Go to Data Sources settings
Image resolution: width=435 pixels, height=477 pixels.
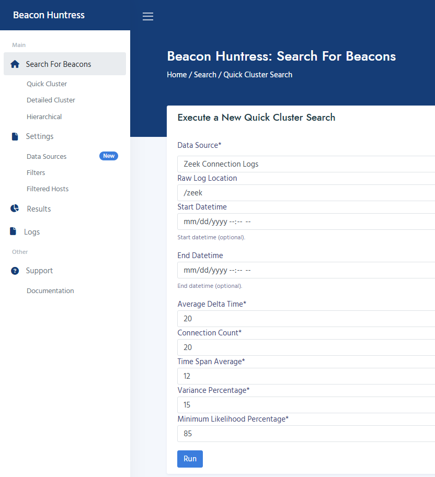coord(47,156)
